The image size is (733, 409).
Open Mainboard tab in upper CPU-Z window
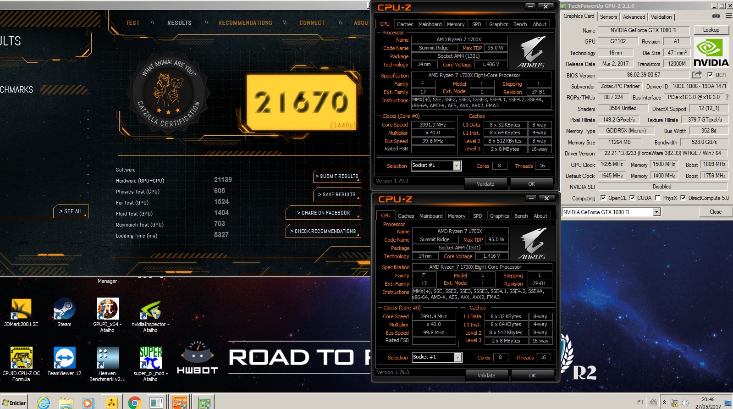click(430, 24)
